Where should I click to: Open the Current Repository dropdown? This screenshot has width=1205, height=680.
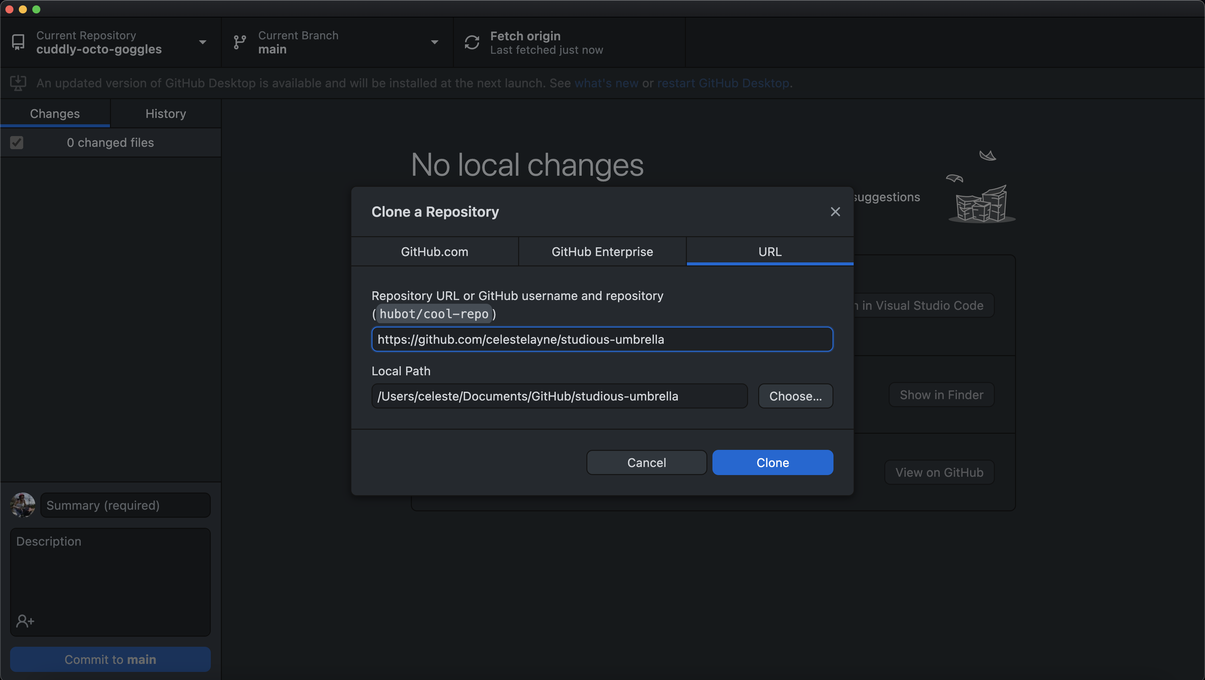click(110, 43)
